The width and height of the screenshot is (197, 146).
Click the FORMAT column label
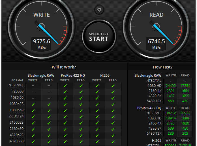[x=18, y=80]
